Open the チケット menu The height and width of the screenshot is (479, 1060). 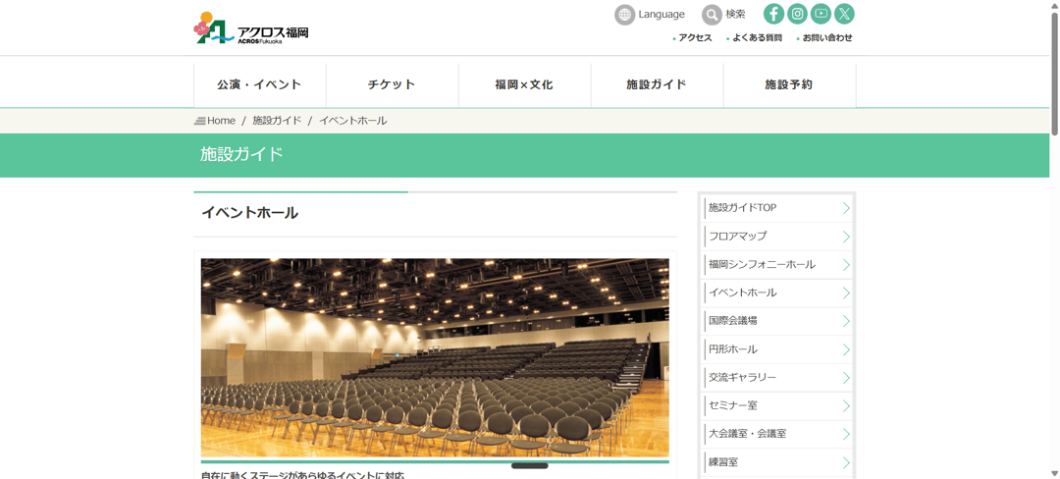click(392, 84)
